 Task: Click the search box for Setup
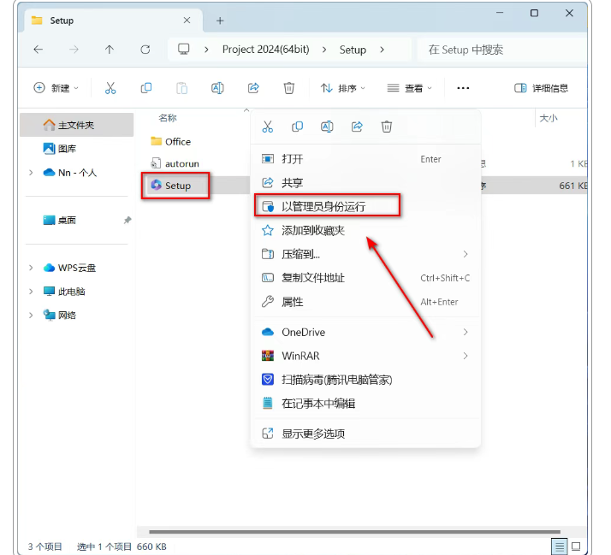502,50
